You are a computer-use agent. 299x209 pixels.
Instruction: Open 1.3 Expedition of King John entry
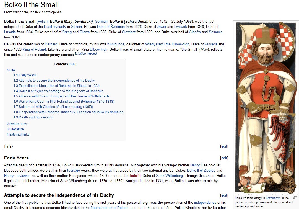[56, 86]
